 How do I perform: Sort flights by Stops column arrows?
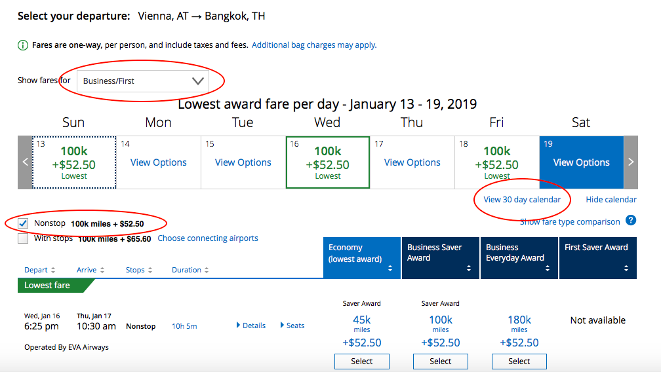tap(150, 270)
